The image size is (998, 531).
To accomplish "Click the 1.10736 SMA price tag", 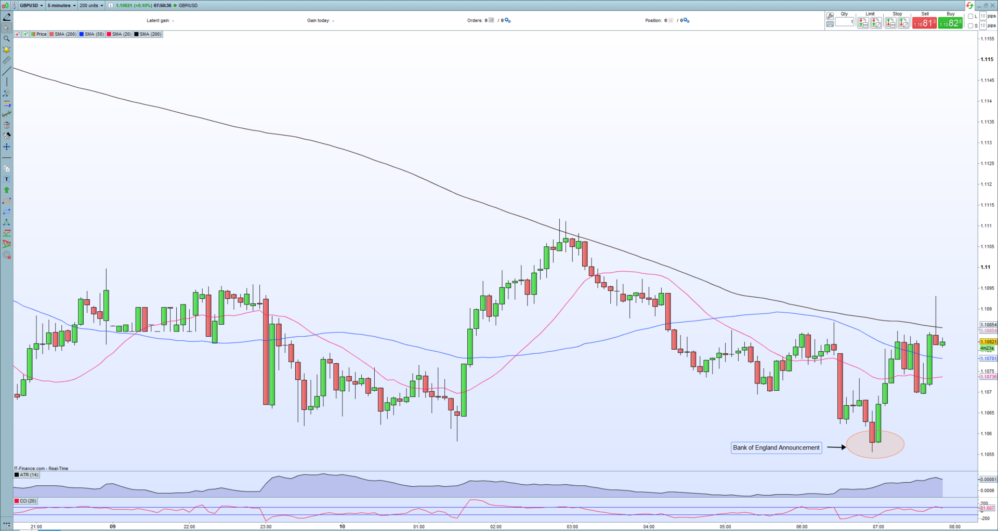I will 988,377.
